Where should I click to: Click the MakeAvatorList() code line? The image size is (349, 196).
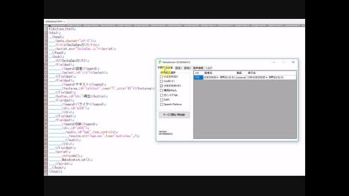[77, 160]
